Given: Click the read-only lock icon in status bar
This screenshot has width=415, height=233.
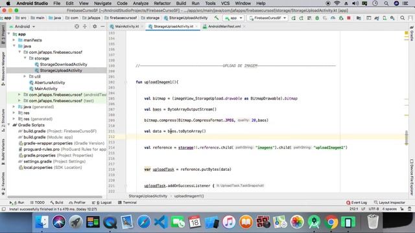Looking at the screenshot, I should 402,209.
